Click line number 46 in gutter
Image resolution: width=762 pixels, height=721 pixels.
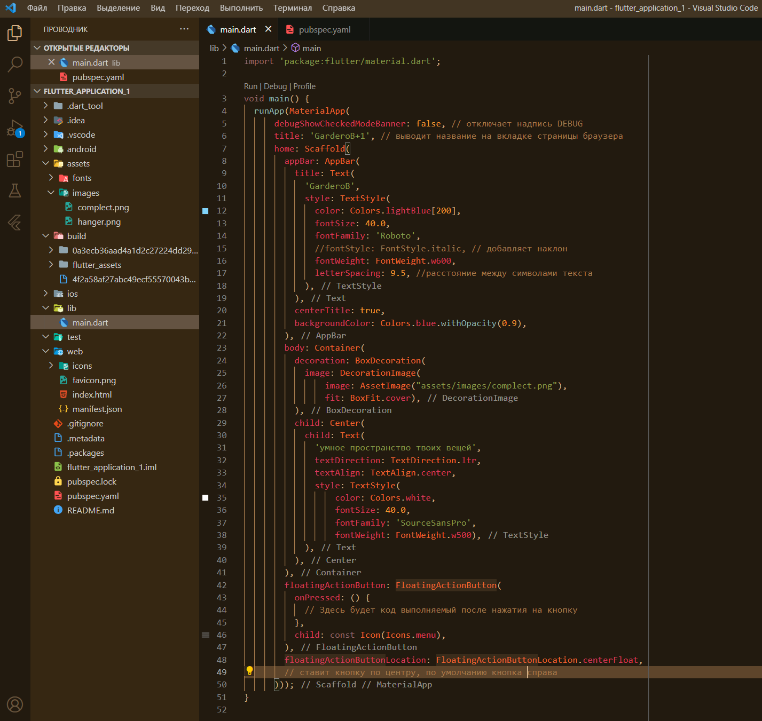tap(222, 635)
